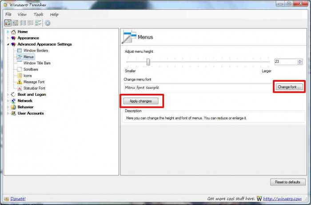The width and height of the screenshot is (311, 205).
Task: Click the third view-mode toolbar icon
Action: [x=23, y=23]
